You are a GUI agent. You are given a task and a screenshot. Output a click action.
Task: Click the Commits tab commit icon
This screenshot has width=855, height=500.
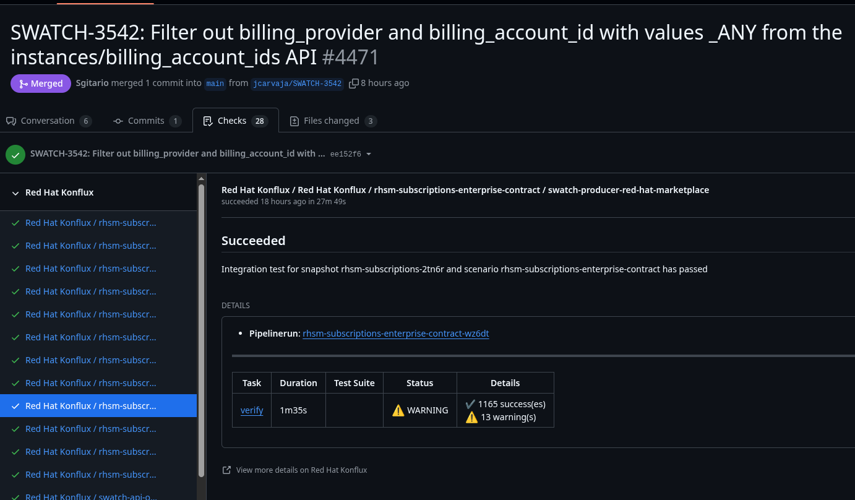click(118, 121)
